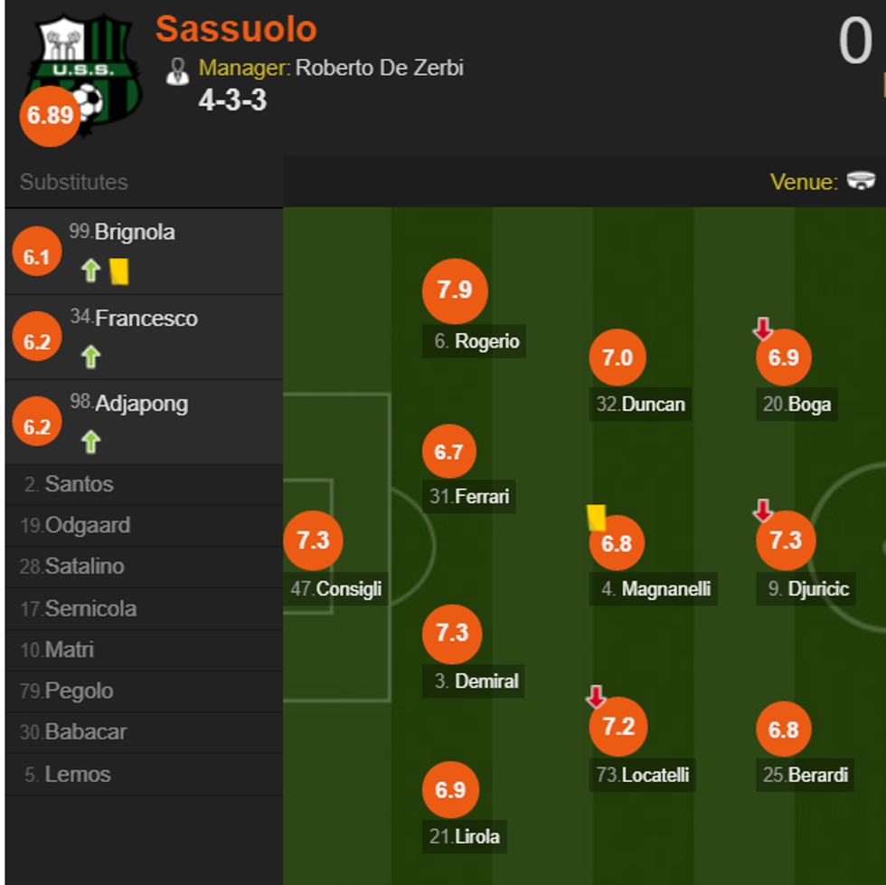Image resolution: width=886 pixels, height=885 pixels.
Task: Click the red sub-off arrow above Boga
Action: (x=762, y=328)
